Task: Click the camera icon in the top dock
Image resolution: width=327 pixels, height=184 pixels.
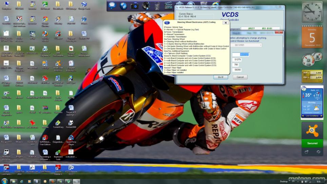Action: (x=135, y=6)
